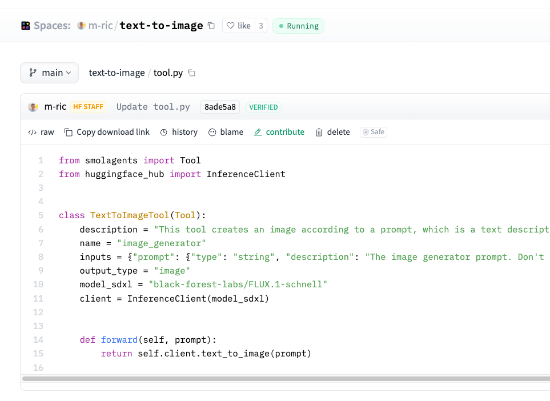Click the HF STAFF badge
The height and width of the screenshot is (401, 550).
pos(88,107)
